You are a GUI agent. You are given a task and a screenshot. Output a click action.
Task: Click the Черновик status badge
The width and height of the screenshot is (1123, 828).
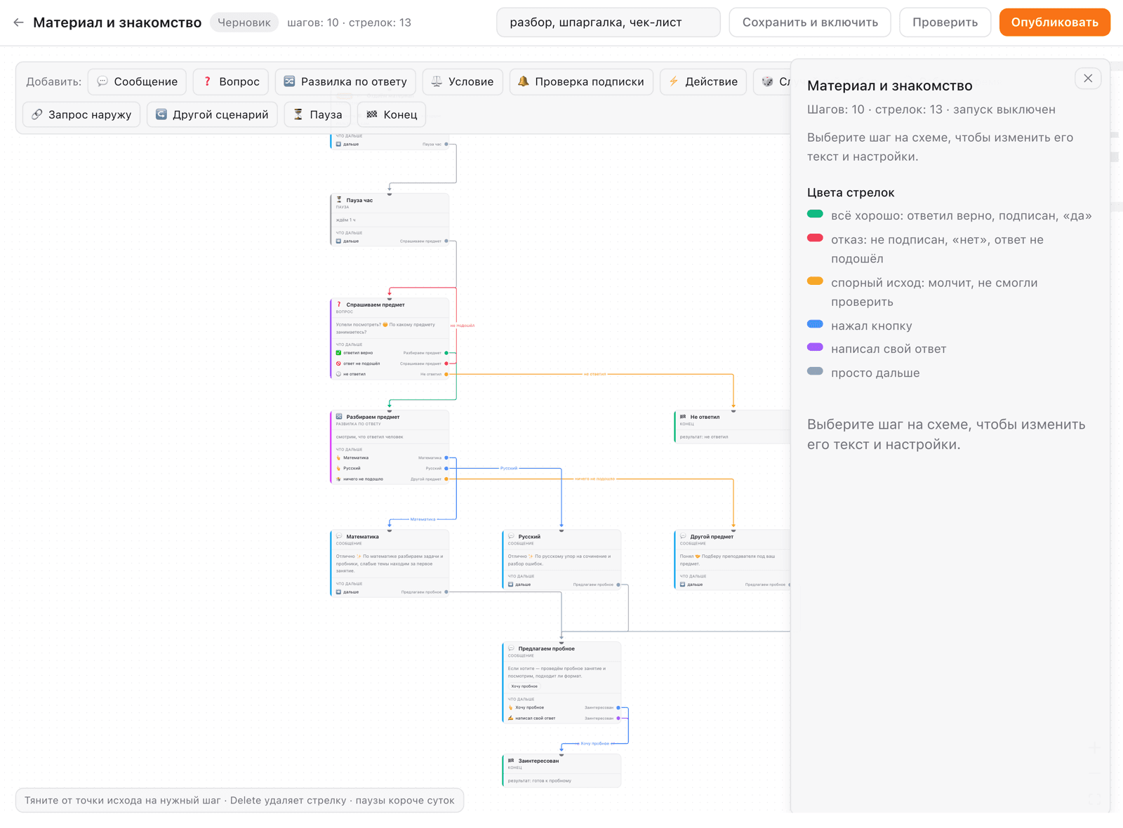coord(244,22)
